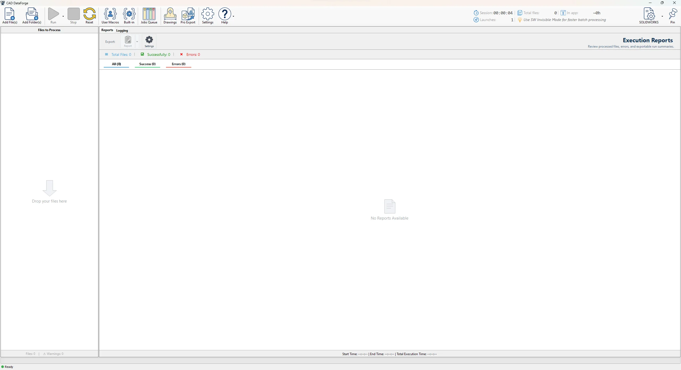This screenshot has width=681, height=370.
Task: Open User Macros
Action: pyautogui.click(x=110, y=16)
